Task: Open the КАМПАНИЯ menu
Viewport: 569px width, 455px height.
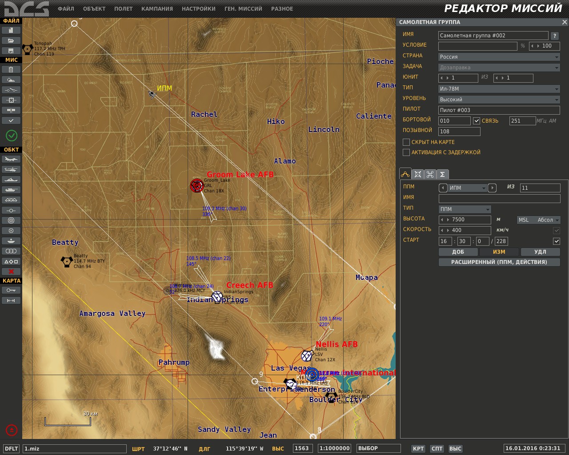Action: pyautogui.click(x=157, y=9)
